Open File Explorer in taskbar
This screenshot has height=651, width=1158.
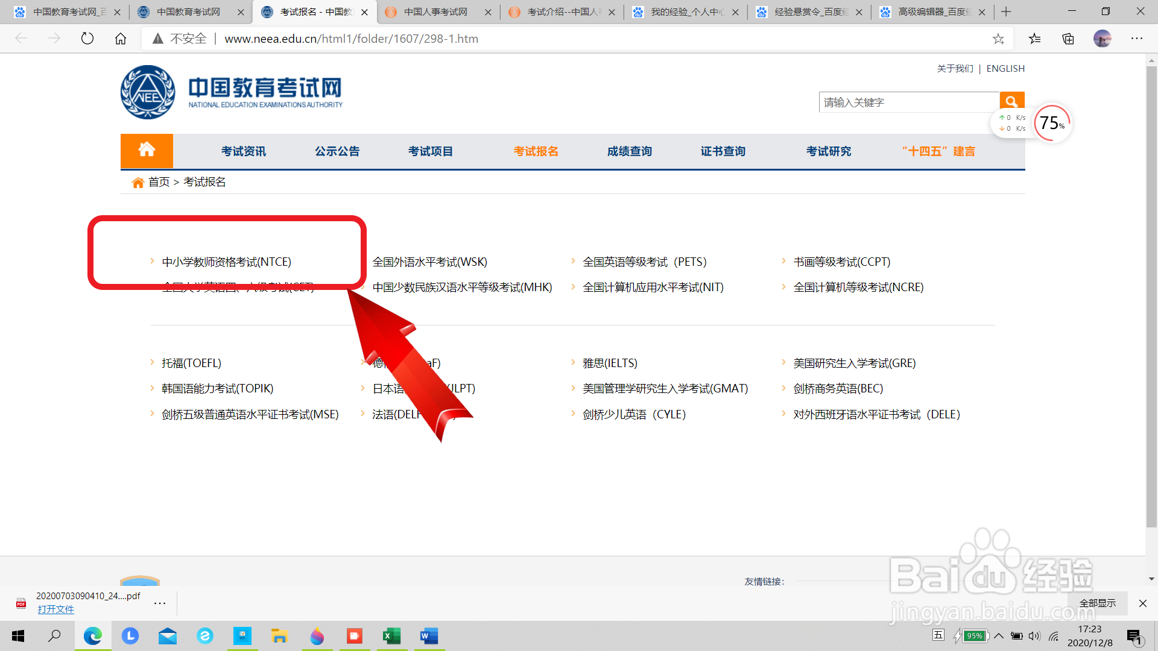click(279, 636)
